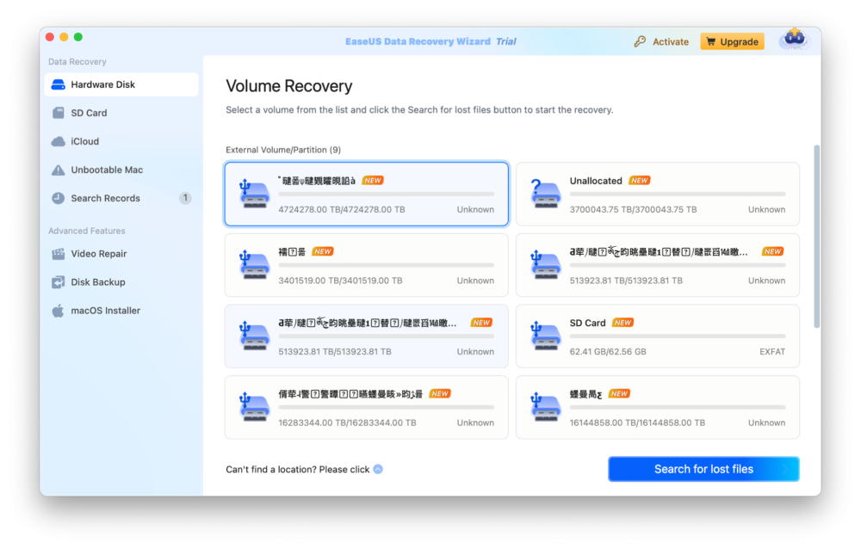Viewport: 861px width, 549px height.
Task: Click USB drive icon of 4724278.00 TB volume
Action: [x=254, y=194]
